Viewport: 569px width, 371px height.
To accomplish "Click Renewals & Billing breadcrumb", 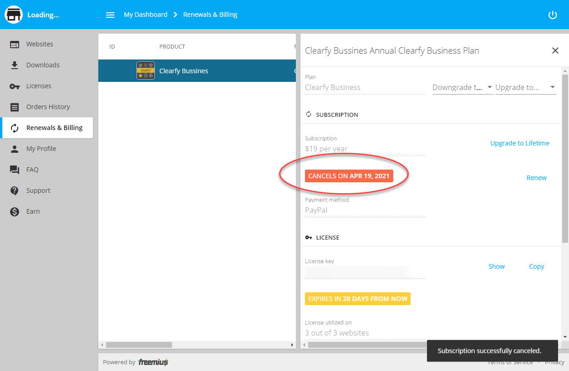I will [210, 15].
